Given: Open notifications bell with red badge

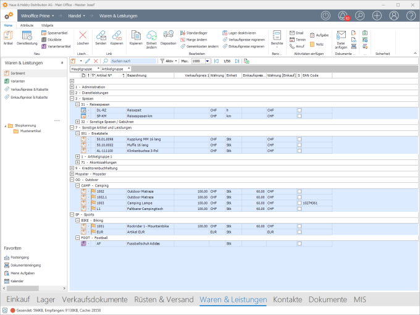Looking at the screenshot, I should tap(343, 15).
